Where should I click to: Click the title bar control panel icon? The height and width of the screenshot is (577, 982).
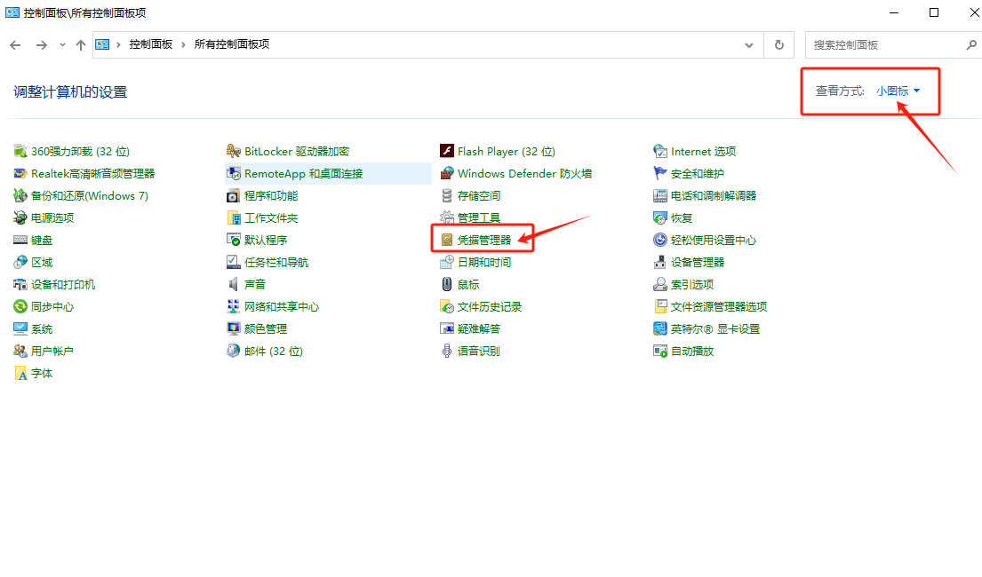coord(12,12)
